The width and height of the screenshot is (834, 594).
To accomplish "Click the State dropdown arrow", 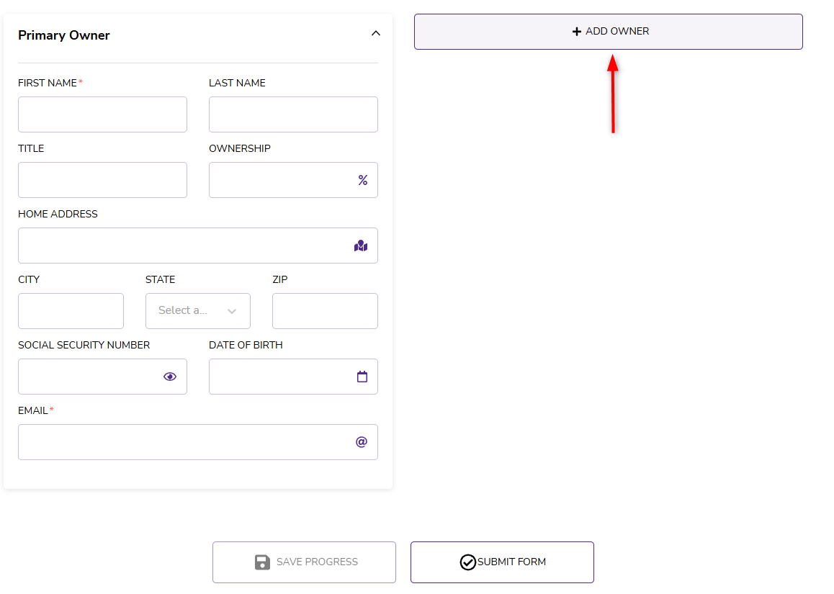I will (232, 311).
